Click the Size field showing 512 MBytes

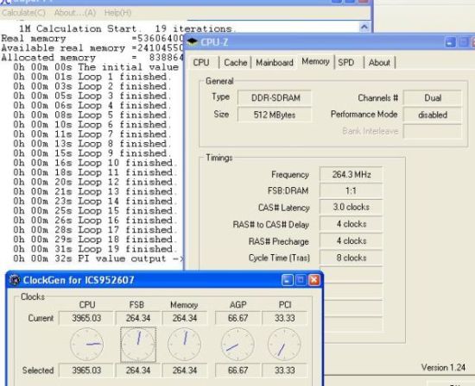(x=275, y=115)
